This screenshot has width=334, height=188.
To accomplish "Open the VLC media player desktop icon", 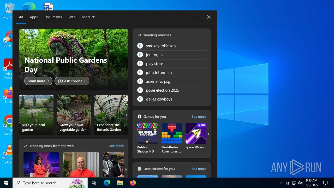I will click(8, 154).
